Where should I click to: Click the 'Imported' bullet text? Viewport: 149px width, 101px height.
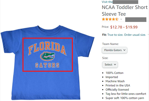click(x=112, y=77)
